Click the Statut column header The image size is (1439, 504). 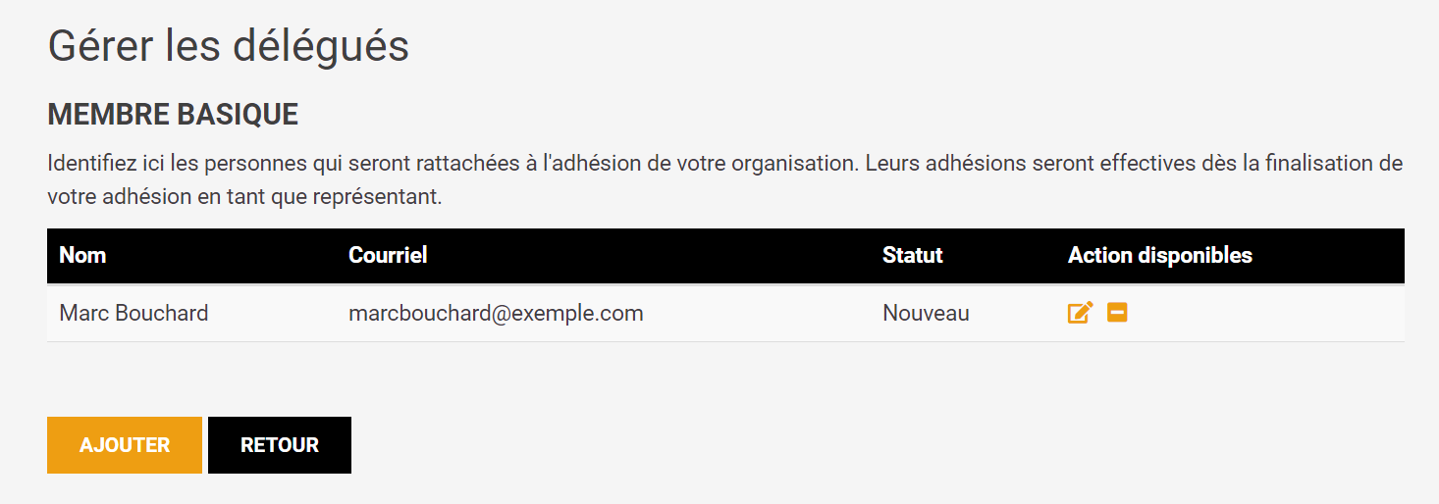click(x=912, y=256)
